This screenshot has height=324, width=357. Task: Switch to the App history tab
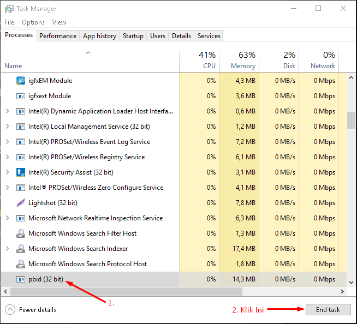click(x=99, y=36)
